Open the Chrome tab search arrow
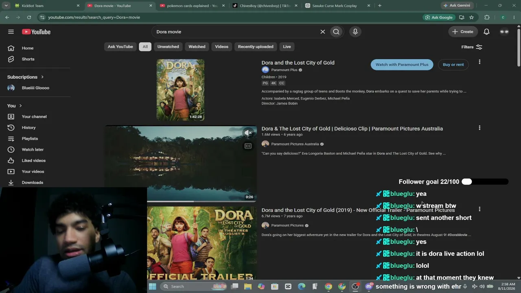Screen dimensions: 521x293 [6, 6]
